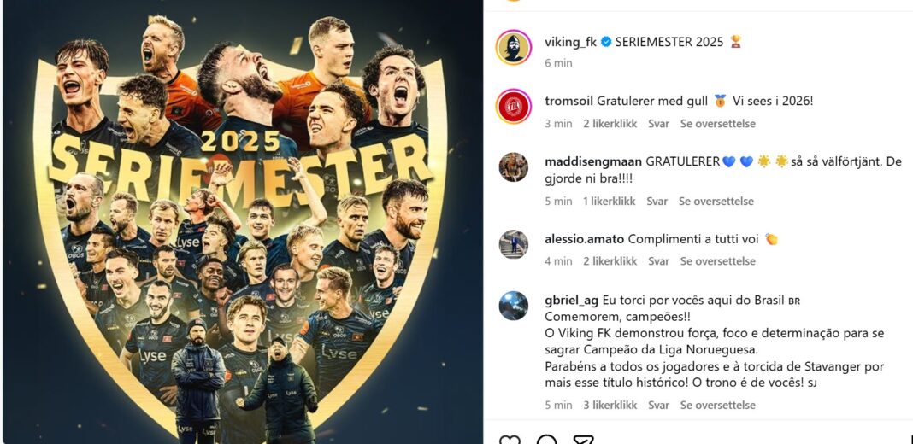
Task: Click alessio.amato's profile avatar
Action: click(514, 244)
